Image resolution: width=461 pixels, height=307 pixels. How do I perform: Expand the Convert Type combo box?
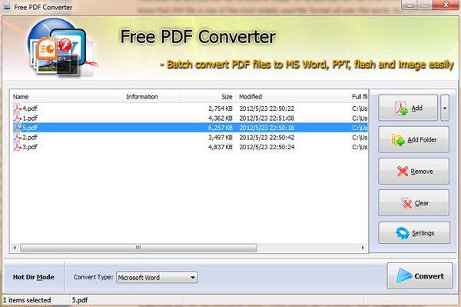click(x=157, y=277)
